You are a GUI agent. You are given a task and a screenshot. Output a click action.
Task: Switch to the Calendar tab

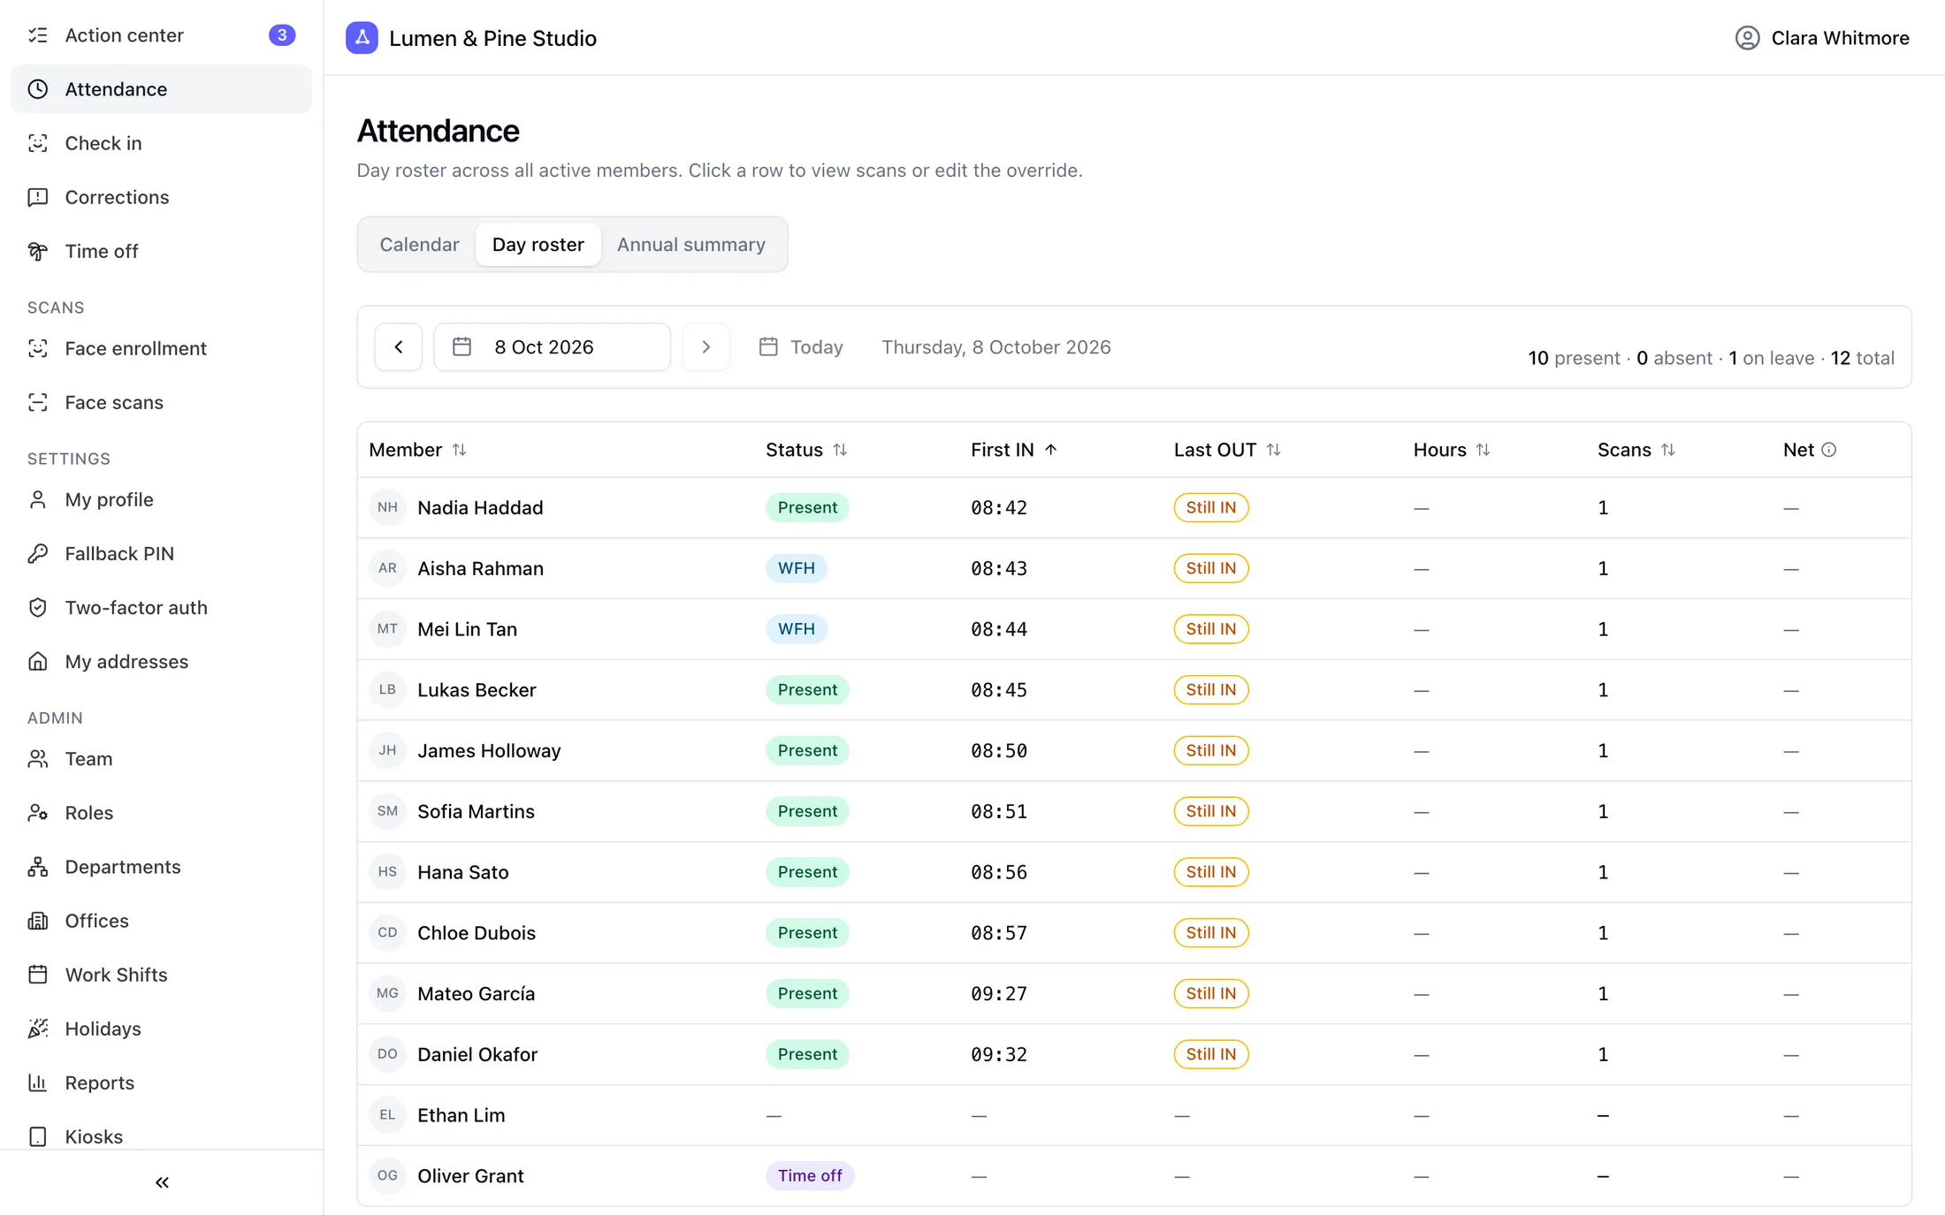[419, 244]
